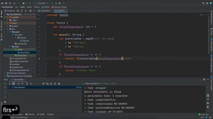Select the Tennis class file in tree
The height and width of the screenshot is (119, 213).
tap(24, 41)
